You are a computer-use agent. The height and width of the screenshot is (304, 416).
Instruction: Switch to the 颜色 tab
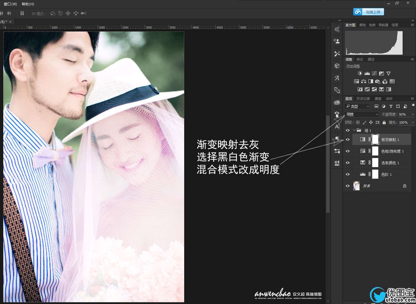point(362,25)
